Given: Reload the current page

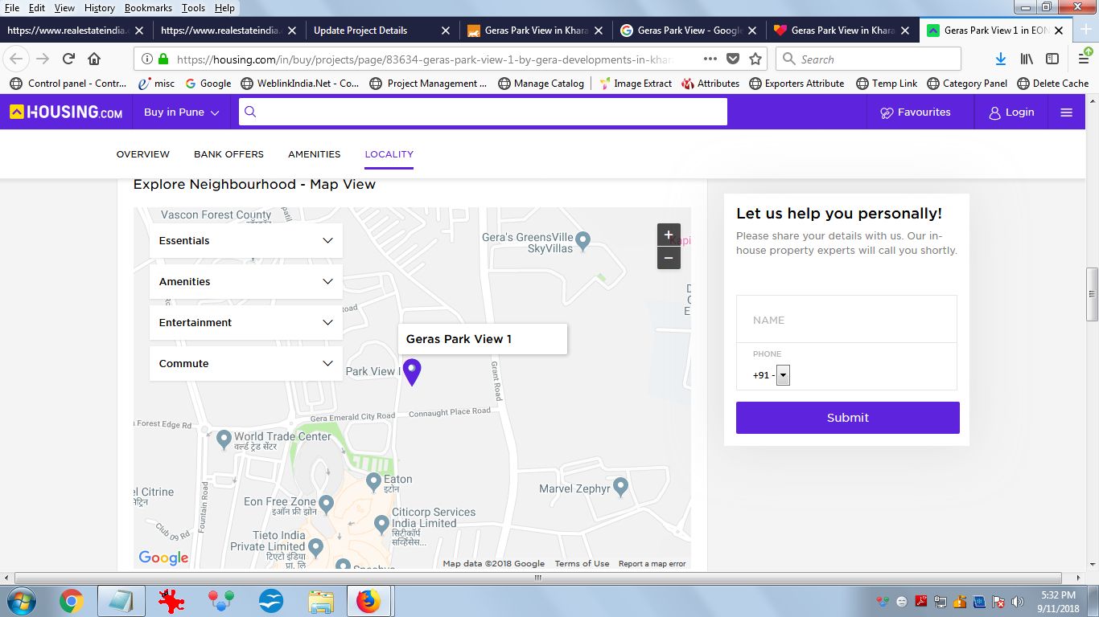Looking at the screenshot, I should tap(69, 59).
